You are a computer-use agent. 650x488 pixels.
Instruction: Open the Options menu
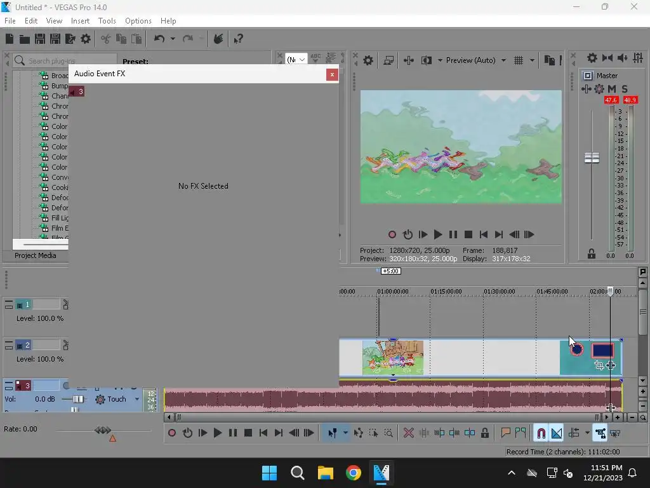click(x=138, y=21)
